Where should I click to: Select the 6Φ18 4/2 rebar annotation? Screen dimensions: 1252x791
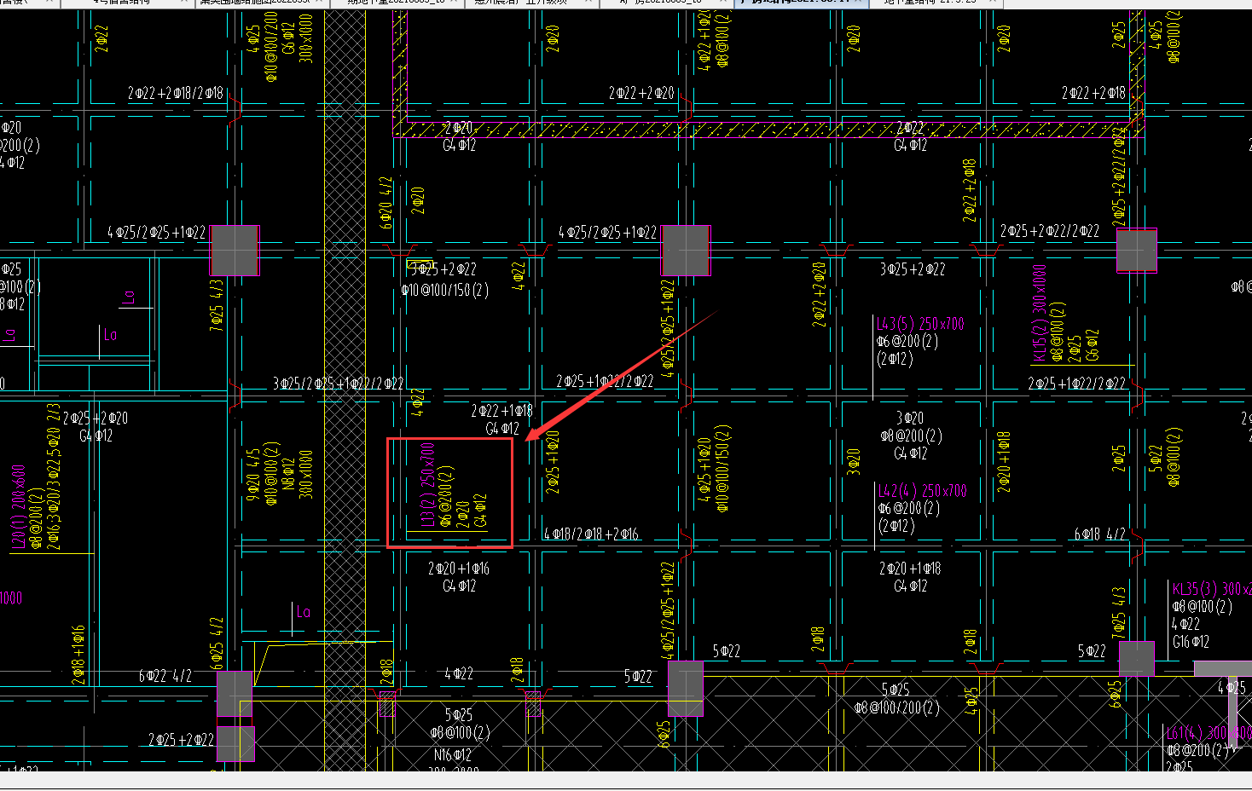pyautogui.click(x=1100, y=534)
